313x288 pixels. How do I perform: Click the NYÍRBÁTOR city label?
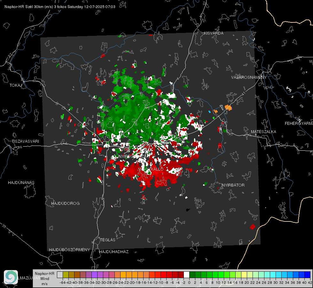pyautogui.click(x=233, y=185)
